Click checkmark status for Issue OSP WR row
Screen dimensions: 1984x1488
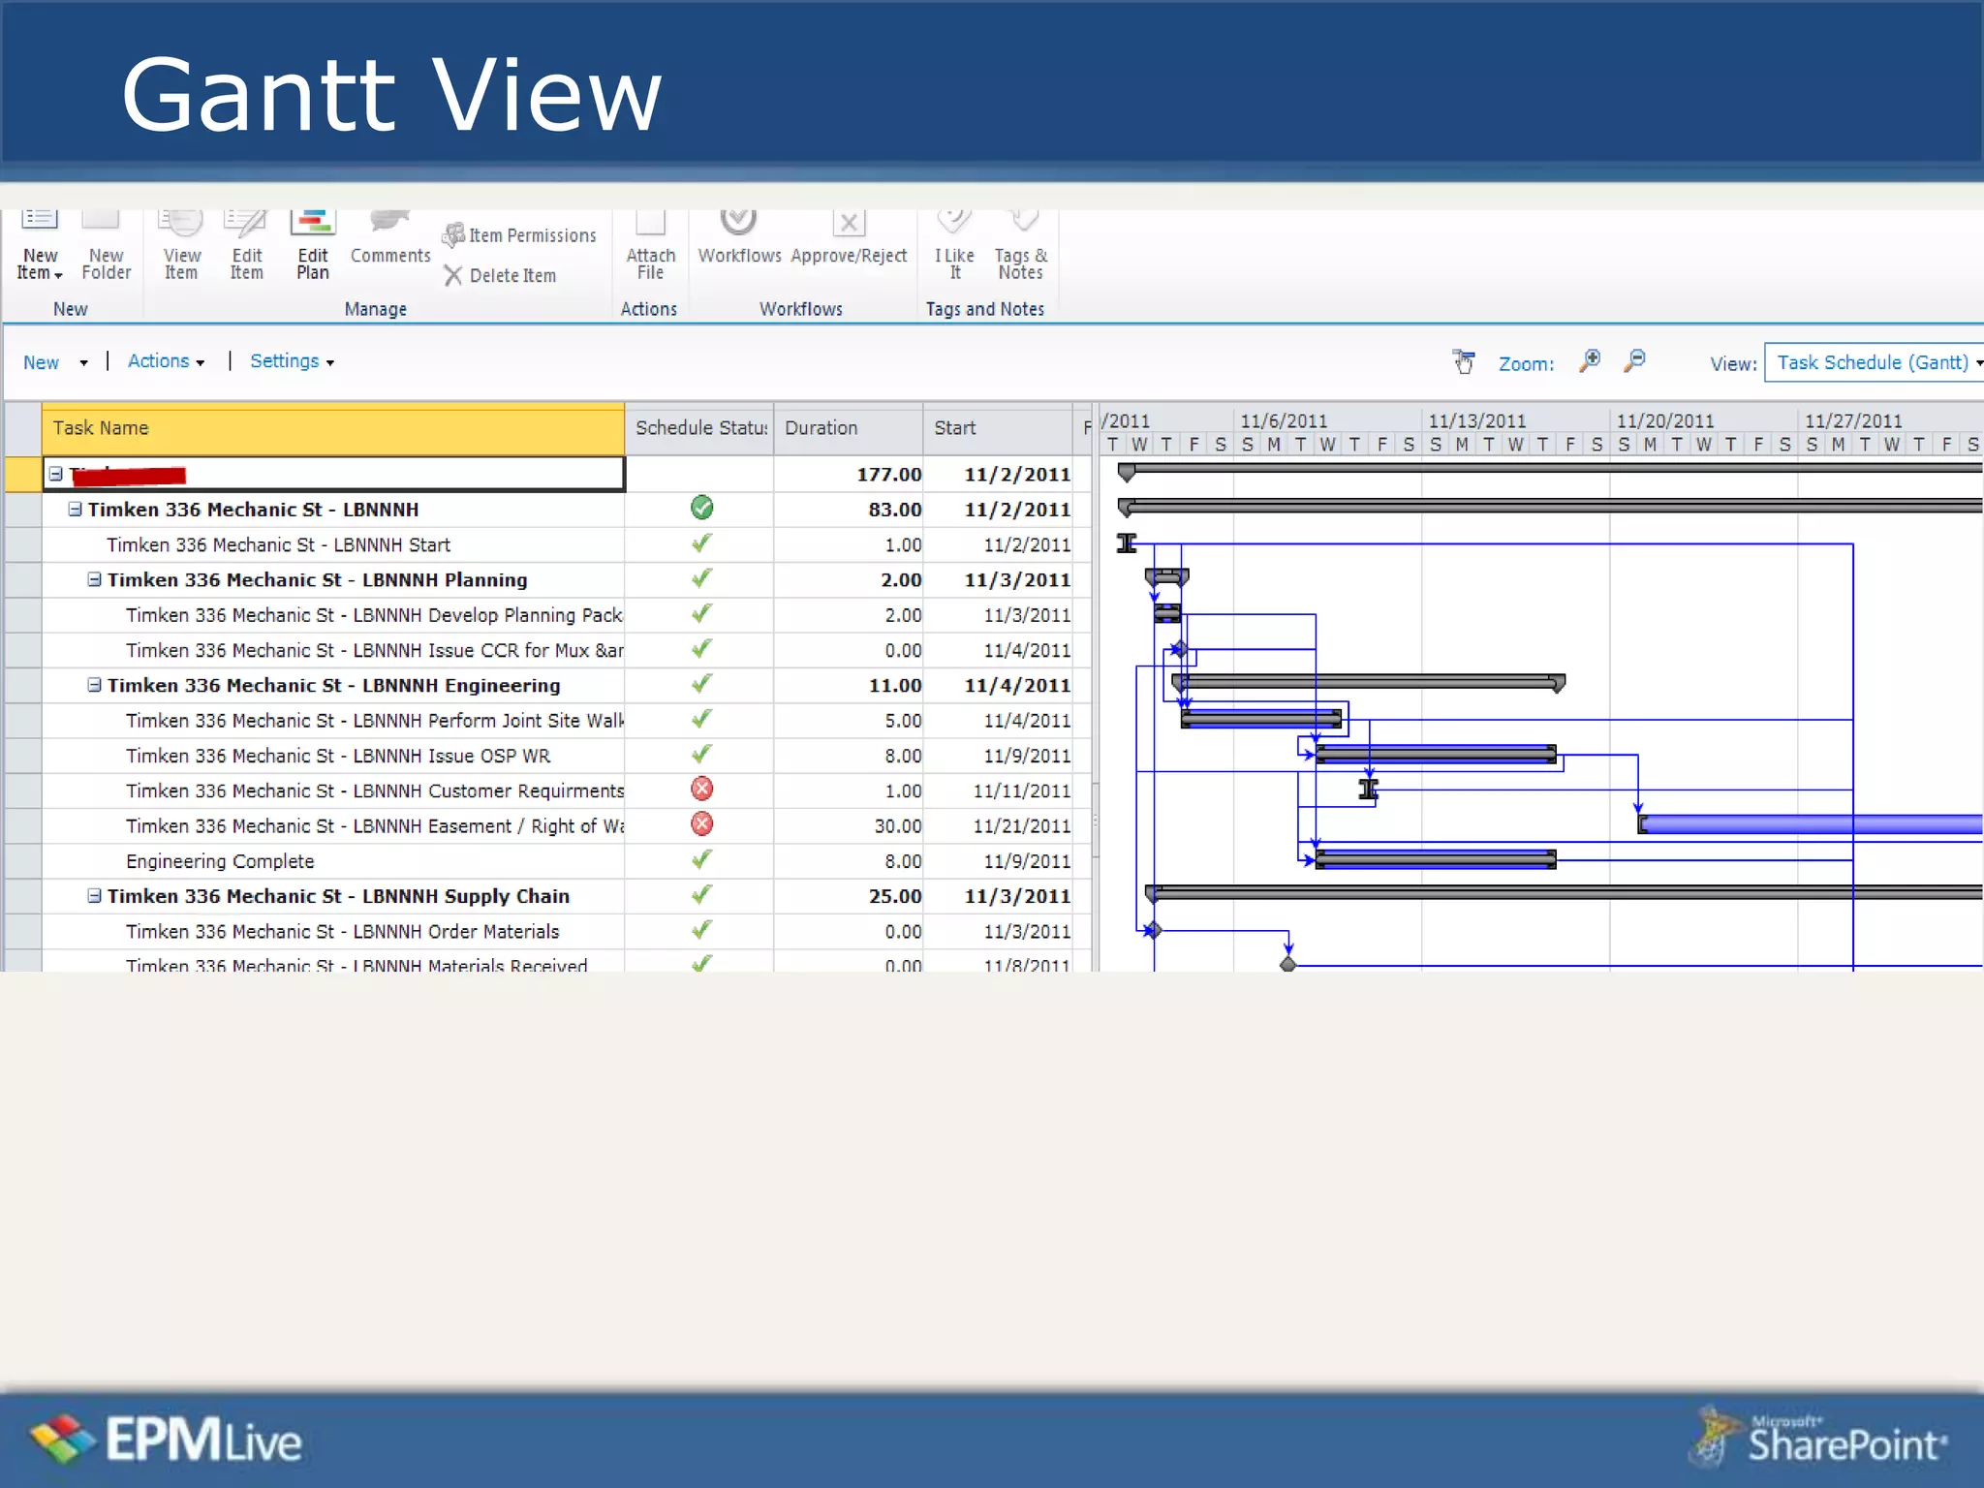[x=701, y=754]
